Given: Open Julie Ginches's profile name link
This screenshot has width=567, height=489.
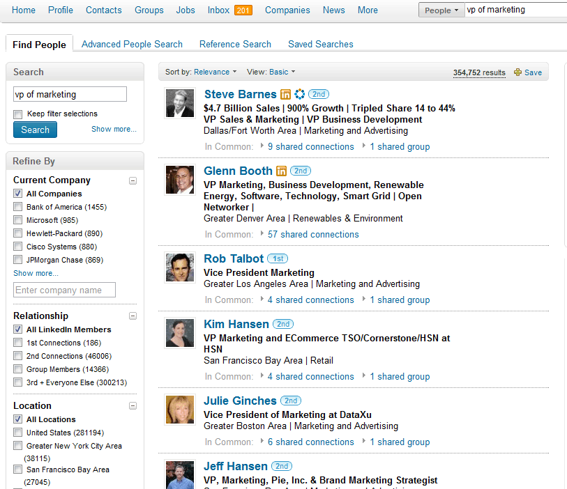Looking at the screenshot, I should (x=240, y=401).
